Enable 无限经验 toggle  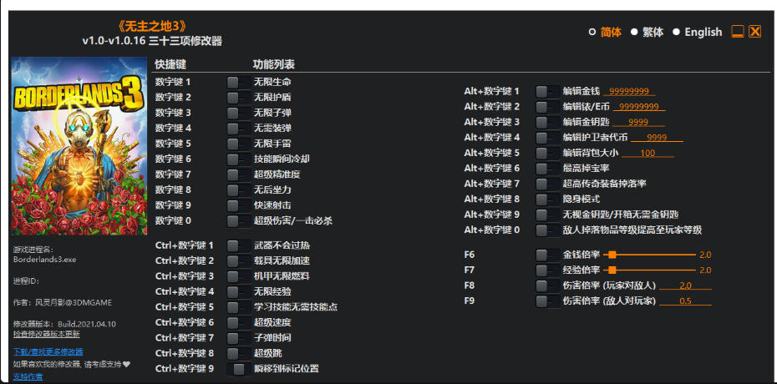(x=238, y=291)
